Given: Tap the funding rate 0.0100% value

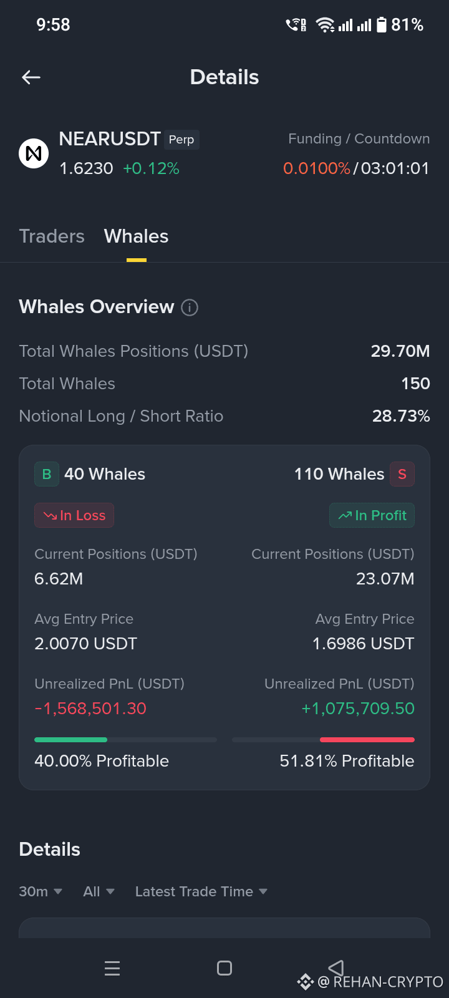Looking at the screenshot, I should click(317, 168).
